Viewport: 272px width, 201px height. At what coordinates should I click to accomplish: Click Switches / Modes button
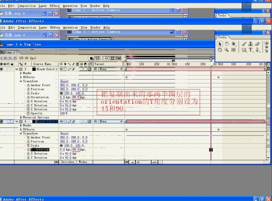[74, 162]
